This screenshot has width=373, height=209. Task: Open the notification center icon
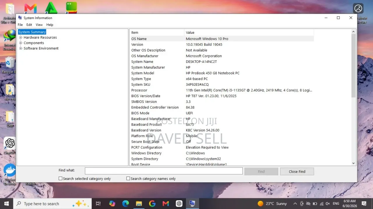[364, 203]
